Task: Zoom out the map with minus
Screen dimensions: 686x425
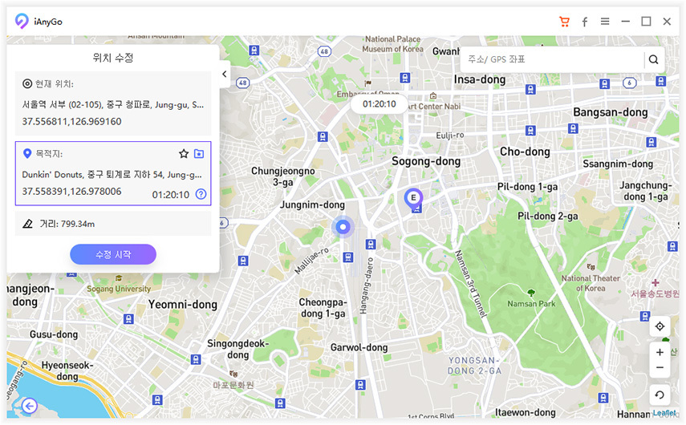Action: tap(660, 368)
